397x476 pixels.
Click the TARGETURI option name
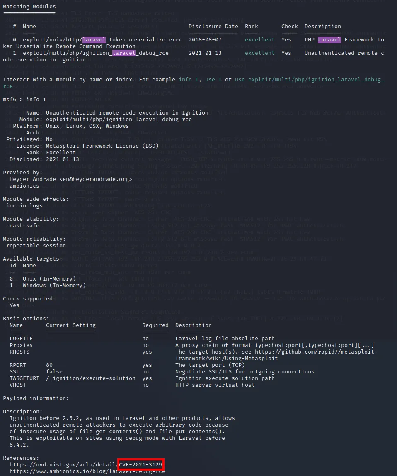24,378
